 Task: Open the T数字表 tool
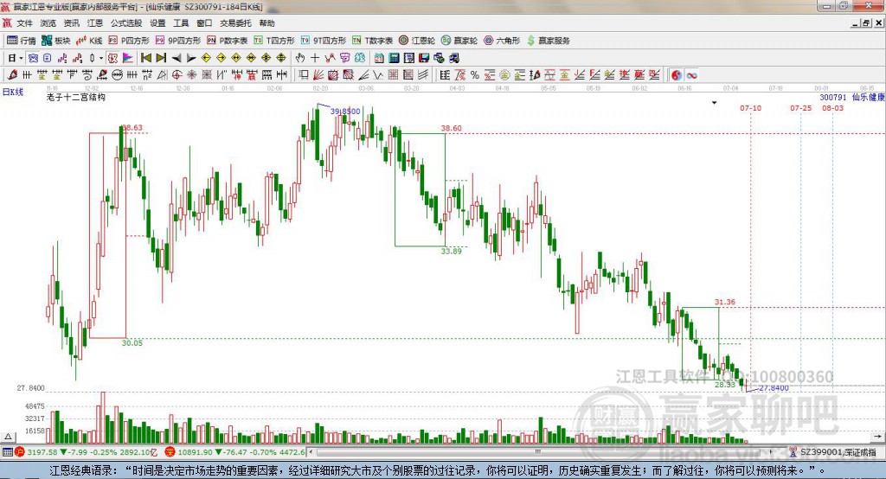pos(372,41)
